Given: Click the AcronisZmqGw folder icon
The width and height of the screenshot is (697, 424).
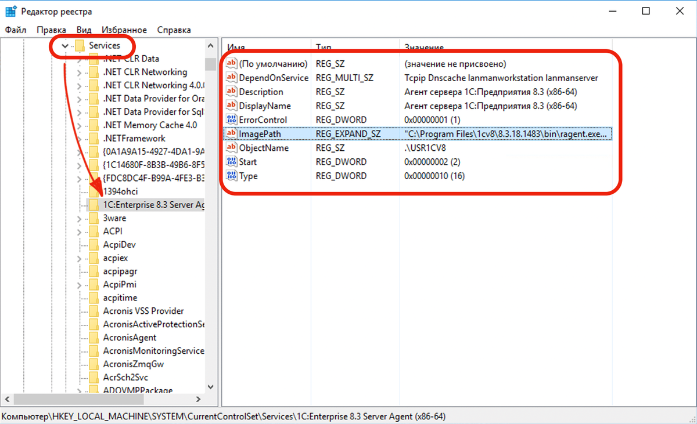Looking at the screenshot, I should click(x=94, y=364).
